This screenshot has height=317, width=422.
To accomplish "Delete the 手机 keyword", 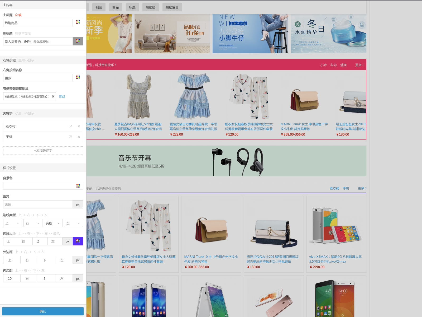I will [x=79, y=137].
